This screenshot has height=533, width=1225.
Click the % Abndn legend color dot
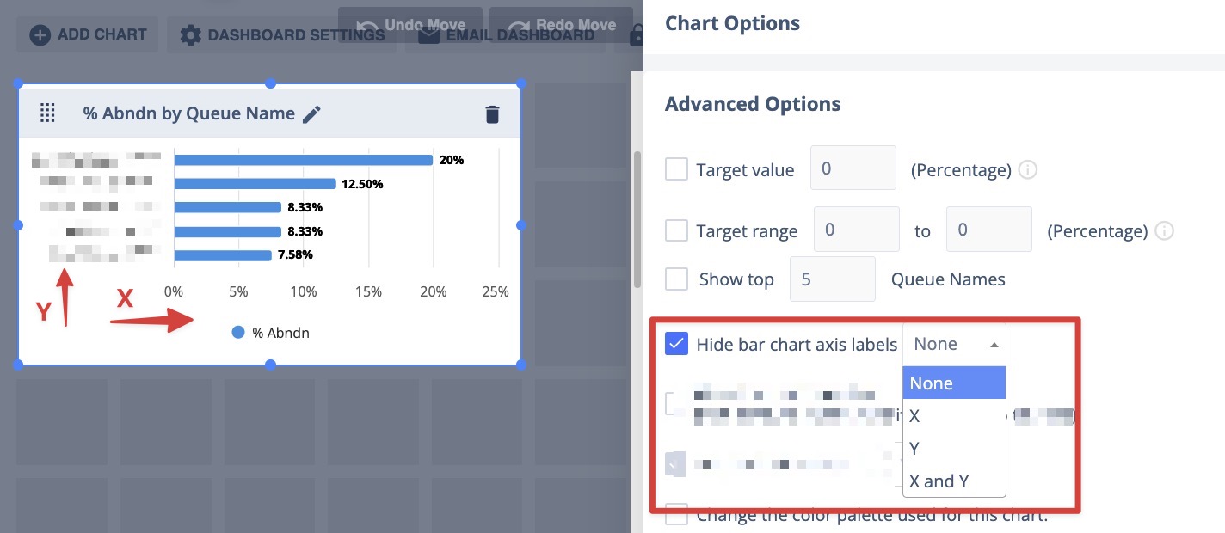point(239,333)
